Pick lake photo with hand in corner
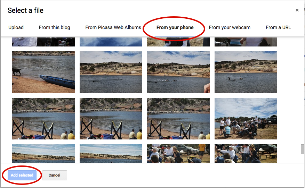 [178, 72]
